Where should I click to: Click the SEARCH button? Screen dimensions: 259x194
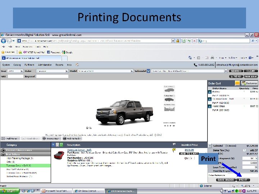(236, 71)
